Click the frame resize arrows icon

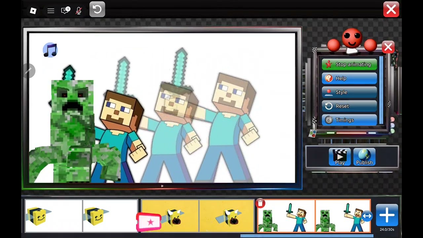[x=367, y=216]
